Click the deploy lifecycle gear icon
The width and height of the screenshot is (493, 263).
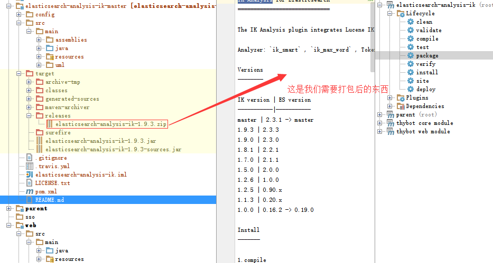(x=411, y=90)
